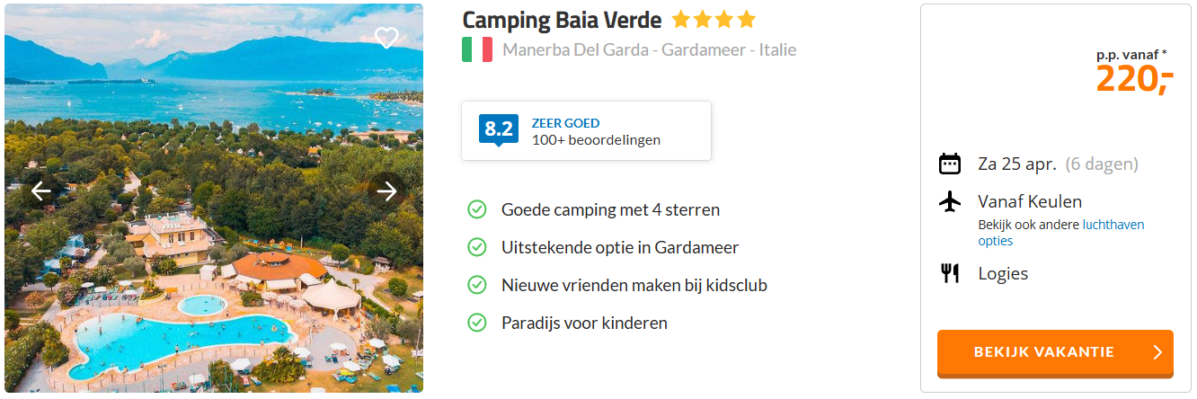Open the Camping Baia Verde title
Image resolution: width=1197 pixels, height=399 pixels.
click(562, 20)
